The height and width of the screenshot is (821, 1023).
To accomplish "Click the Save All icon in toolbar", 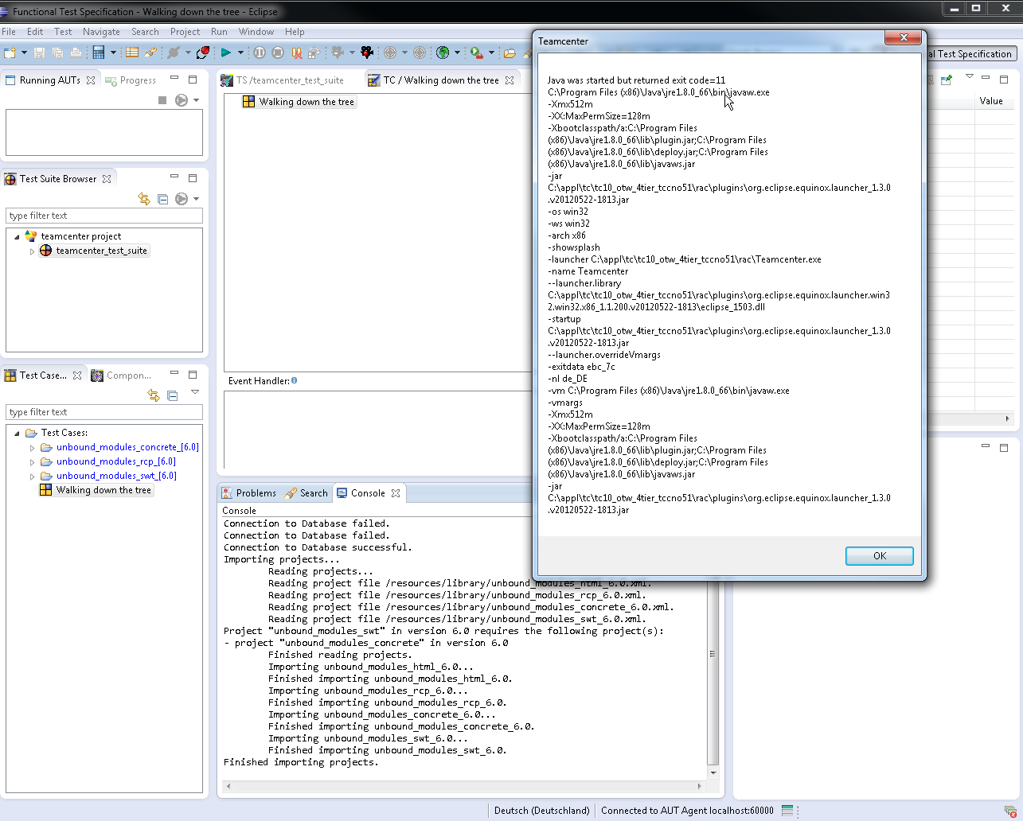I will click(x=58, y=53).
